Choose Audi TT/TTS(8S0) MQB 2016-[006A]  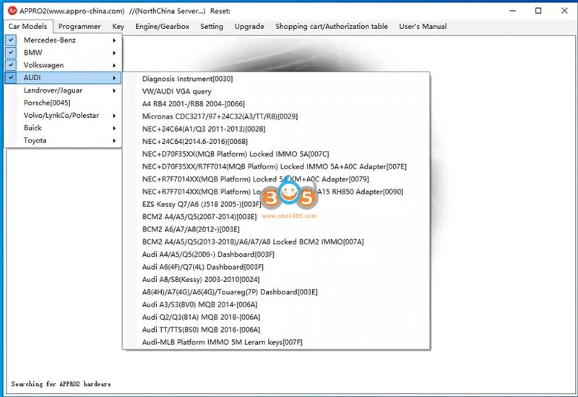click(x=276, y=330)
